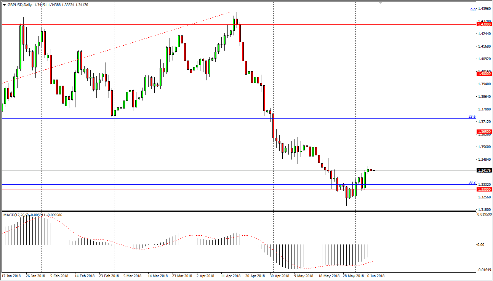
Task: Select the 1.43000 resistance line label
Action: point(484,24)
